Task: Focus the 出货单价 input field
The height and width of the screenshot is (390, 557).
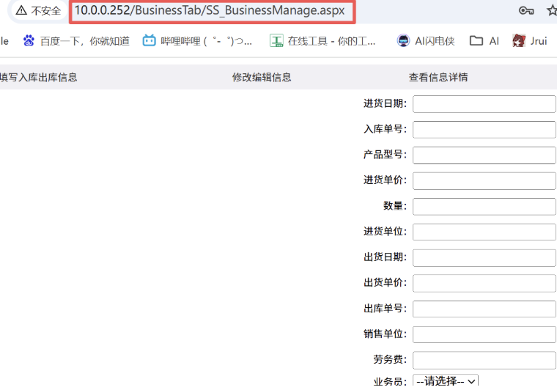Action: [x=484, y=283]
